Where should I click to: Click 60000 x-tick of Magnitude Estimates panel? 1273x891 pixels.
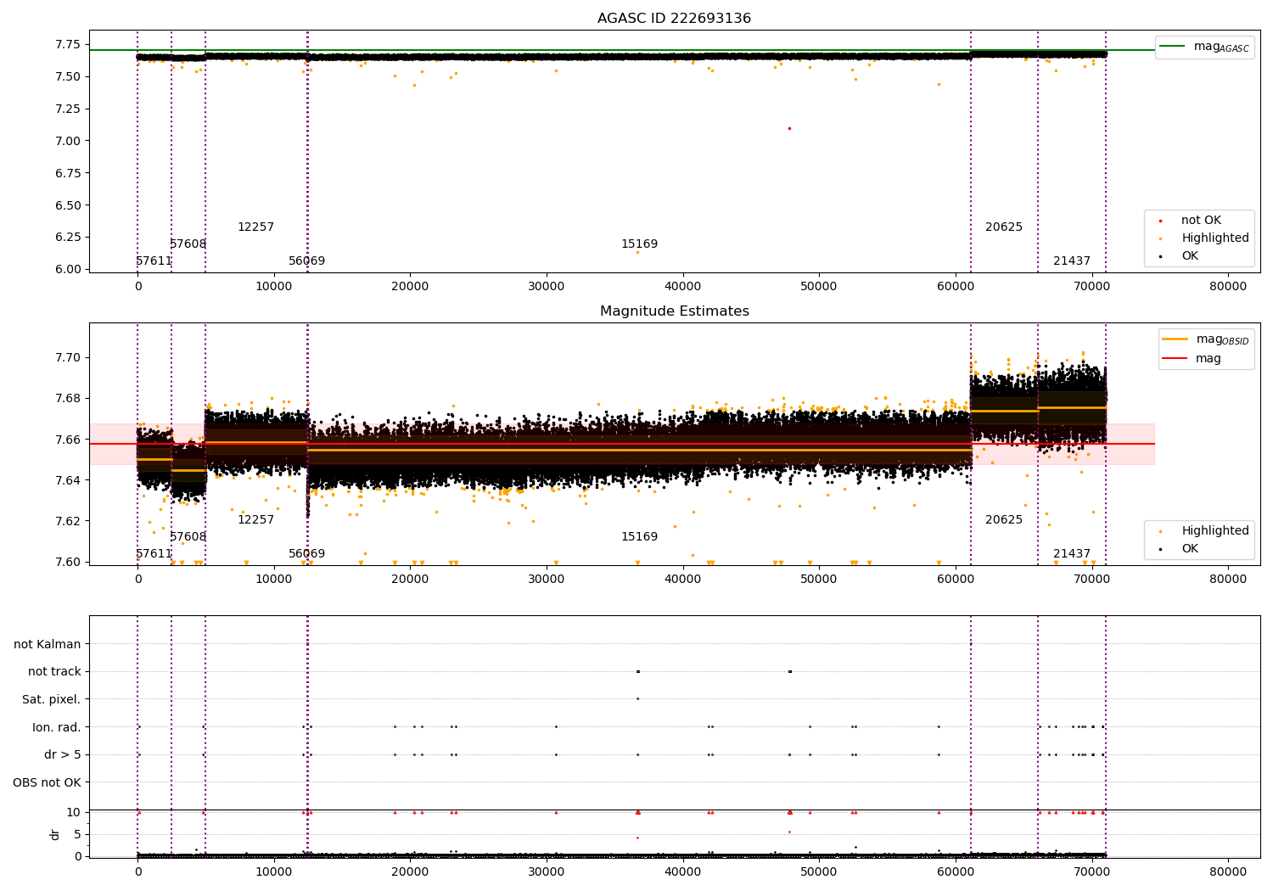(x=956, y=580)
